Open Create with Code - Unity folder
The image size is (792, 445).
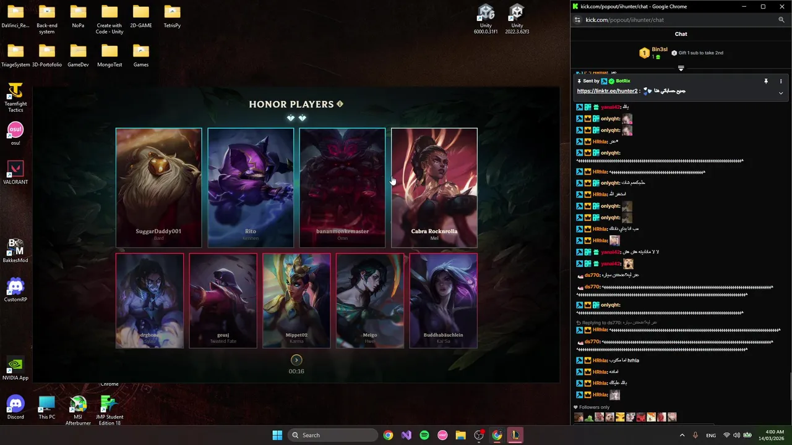110,19
